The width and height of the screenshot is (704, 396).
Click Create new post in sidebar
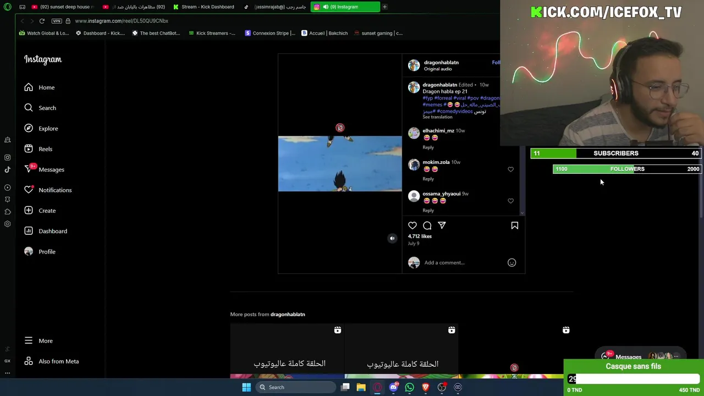click(x=40, y=211)
